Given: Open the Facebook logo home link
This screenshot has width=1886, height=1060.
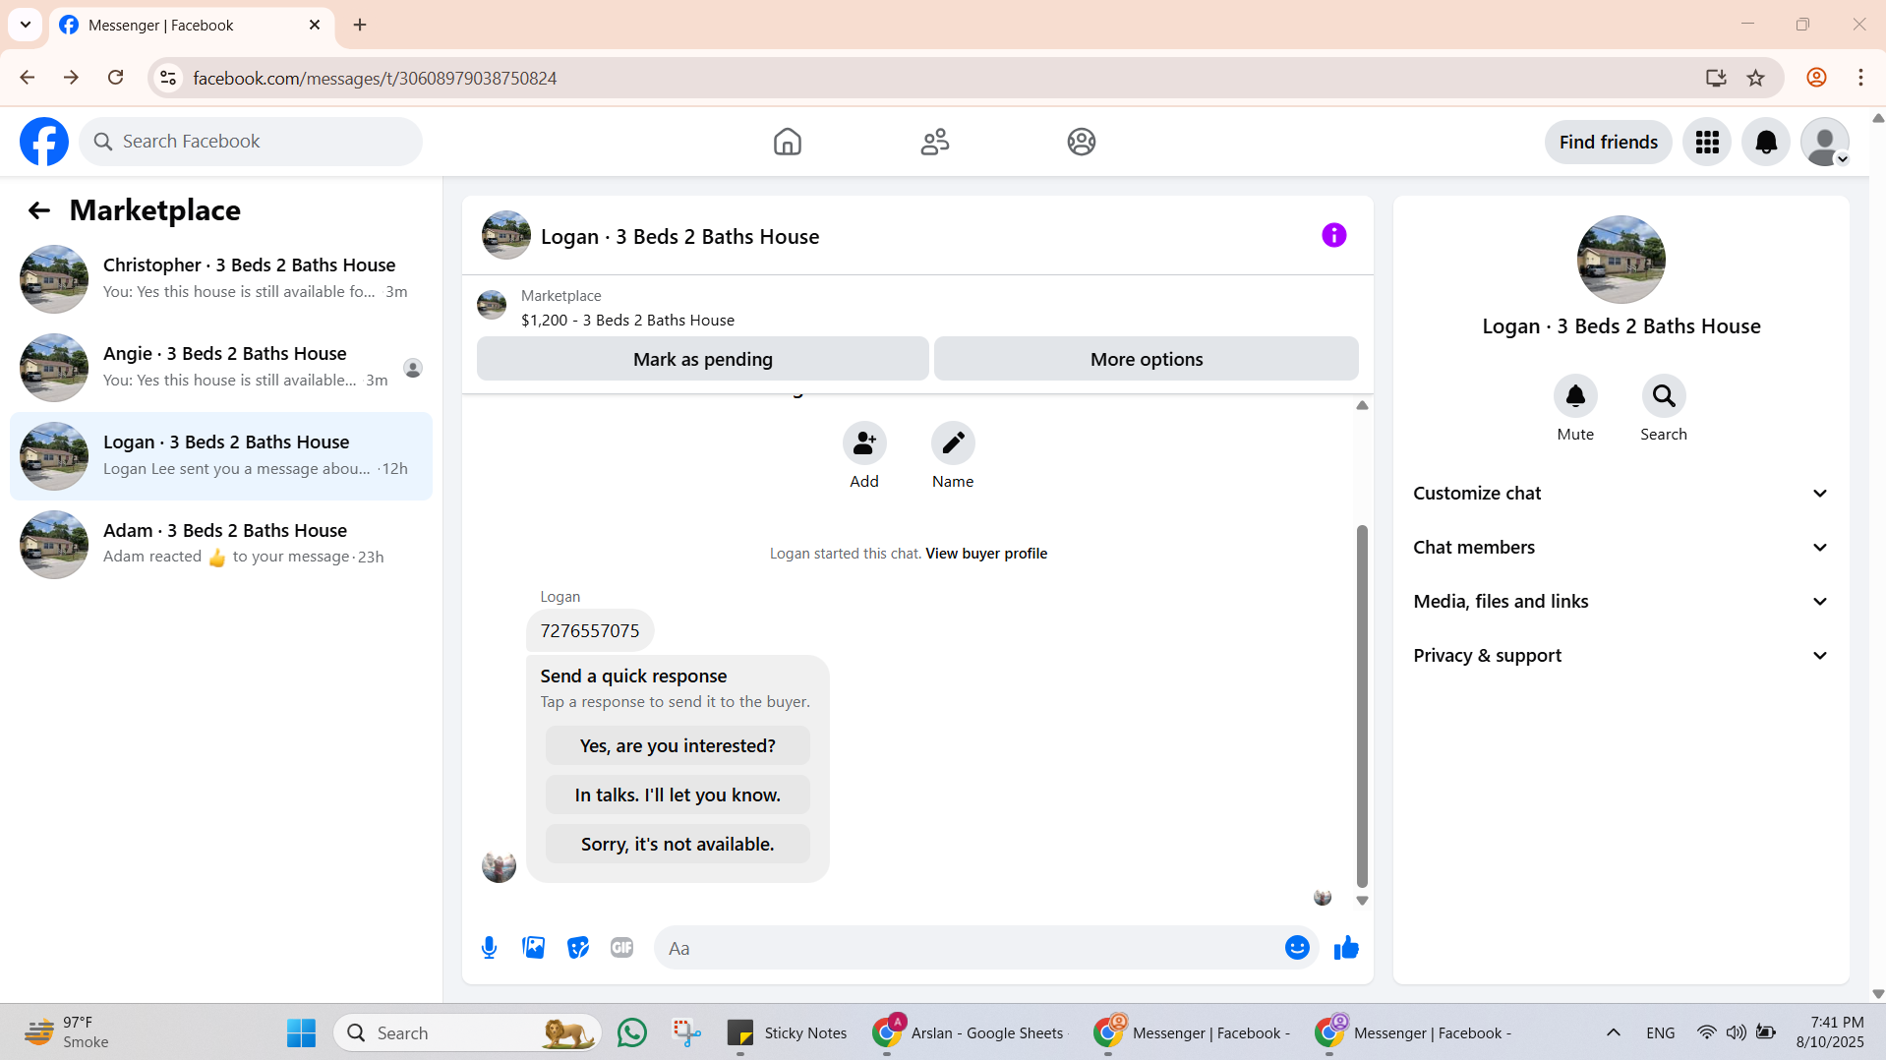Looking at the screenshot, I should [x=44, y=142].
